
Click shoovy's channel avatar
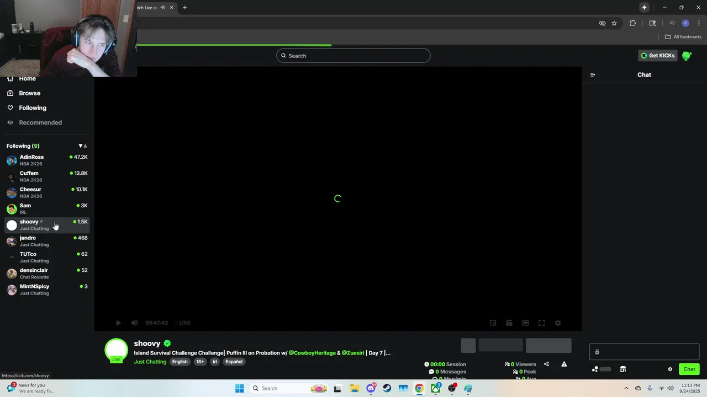click(x=117, y=351)
